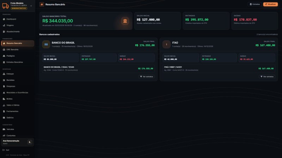This screenshot has width=282, height=158.
Task: Collapse the sidebar with the chevron icon
Action: pos(31,6)
